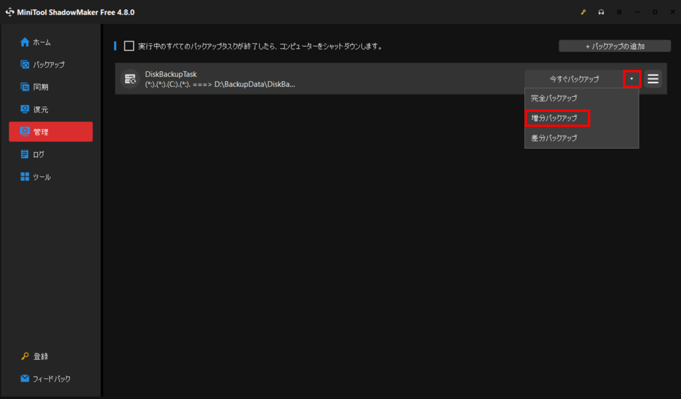The image size is (681, 399).
Task: Open the DiskBackupTask three-line options menu
Action: pyautogui.click(x=653, y=78)
